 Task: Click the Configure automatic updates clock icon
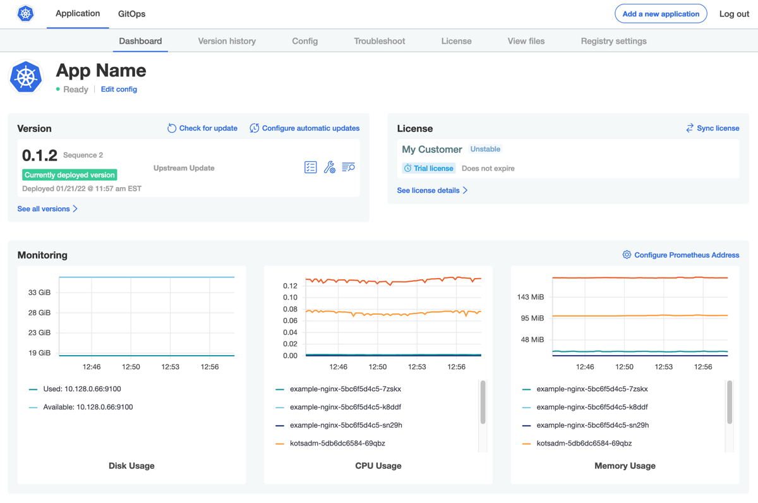(254, 128)
